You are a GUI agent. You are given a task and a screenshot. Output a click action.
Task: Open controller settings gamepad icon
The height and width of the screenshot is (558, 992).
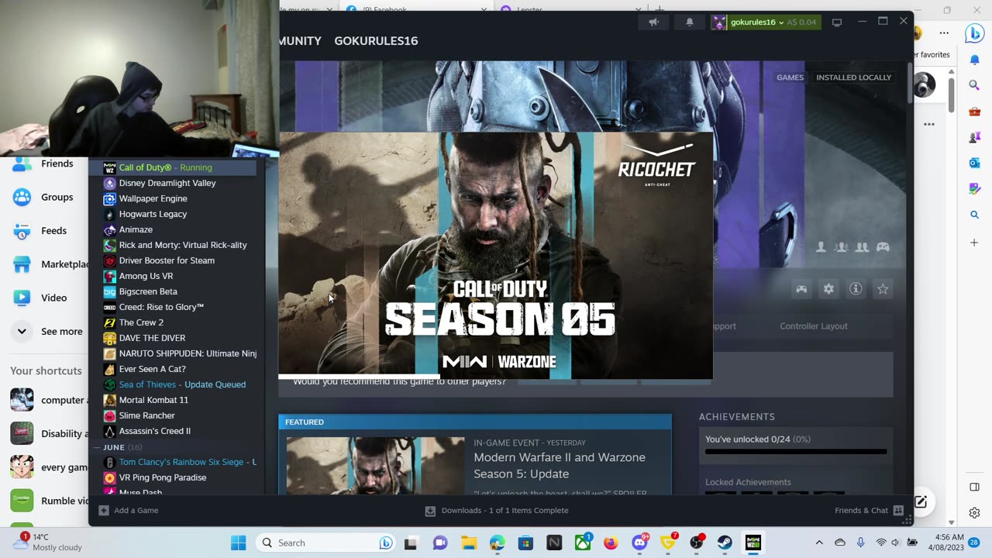(801, 289)
